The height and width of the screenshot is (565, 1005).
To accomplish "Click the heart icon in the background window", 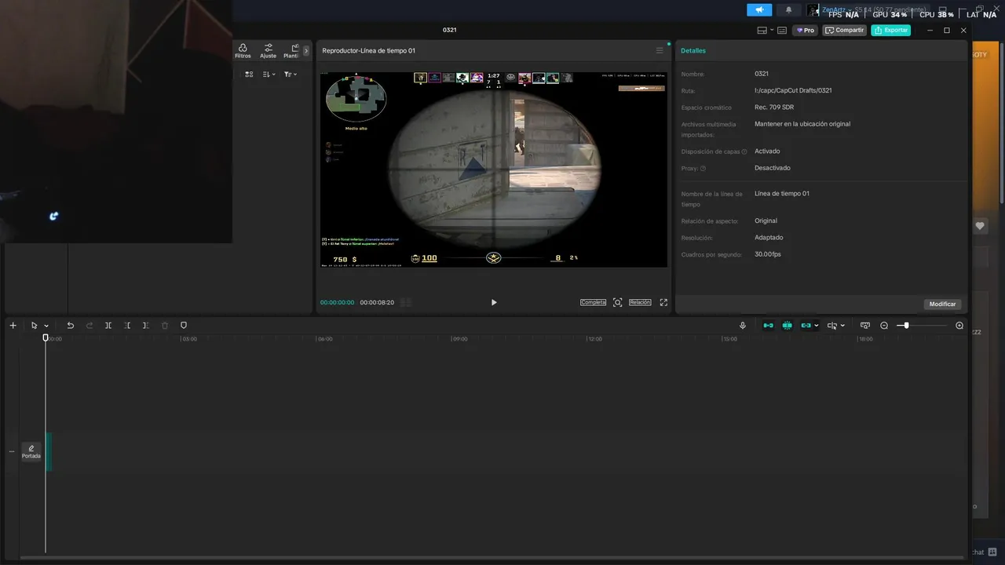I will pos(980,226).
